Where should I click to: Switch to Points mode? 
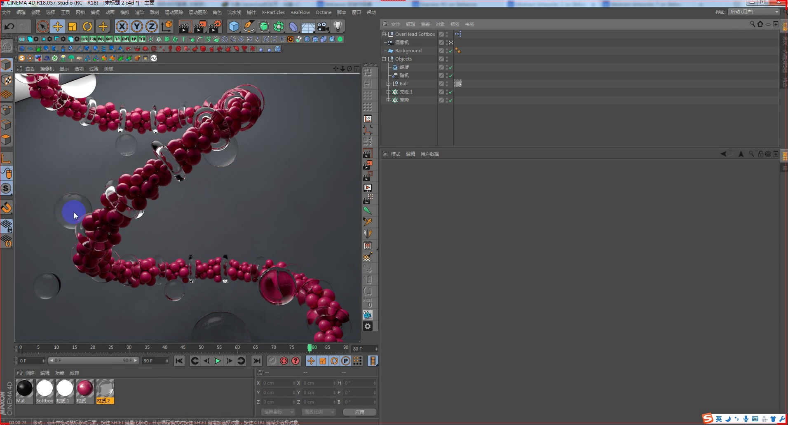[x=6, y=110]
